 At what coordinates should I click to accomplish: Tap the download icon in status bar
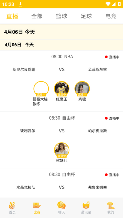coord(20,4)
